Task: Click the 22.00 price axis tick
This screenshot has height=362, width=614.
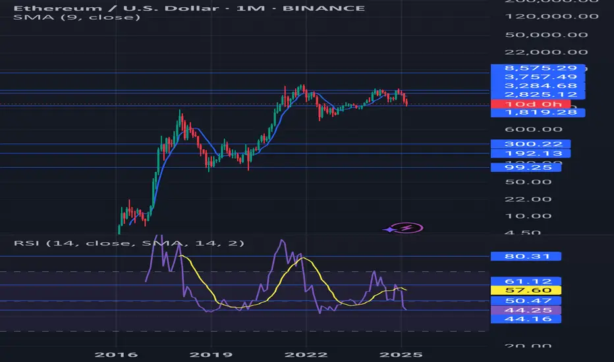Action: 528,199
